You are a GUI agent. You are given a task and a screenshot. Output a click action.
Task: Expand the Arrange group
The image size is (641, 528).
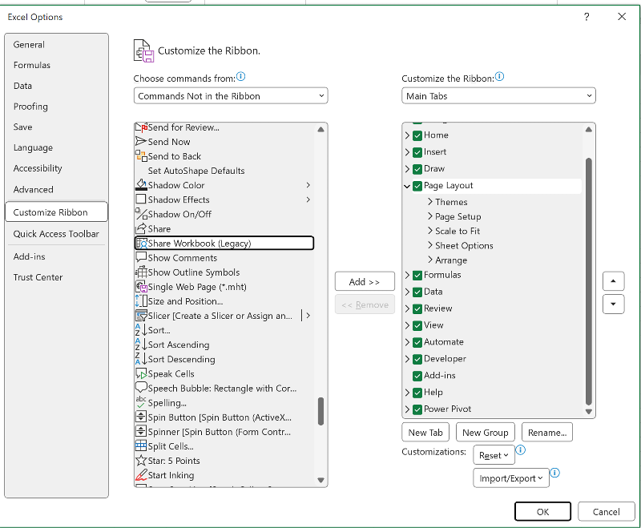[430, 260]
